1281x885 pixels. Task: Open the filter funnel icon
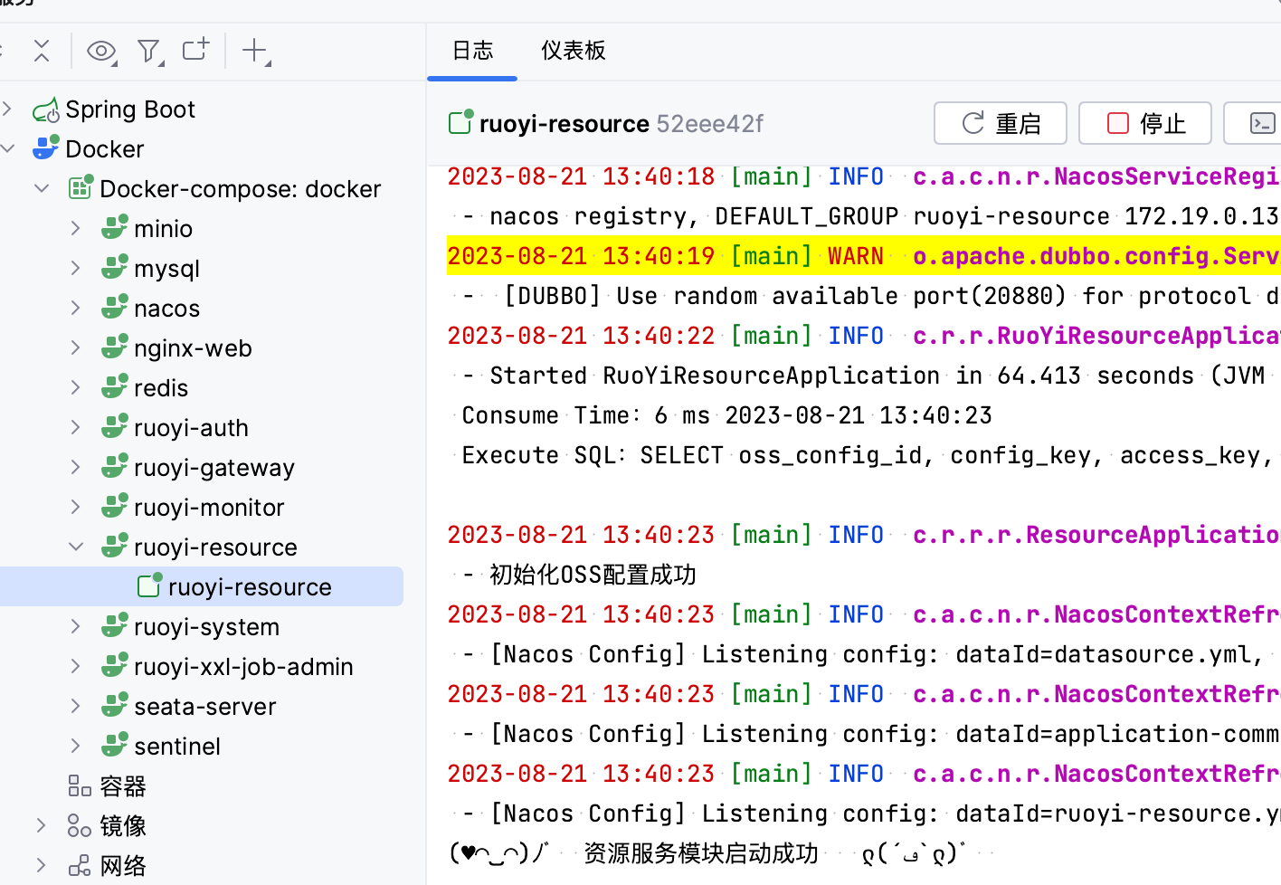point(149,51)
